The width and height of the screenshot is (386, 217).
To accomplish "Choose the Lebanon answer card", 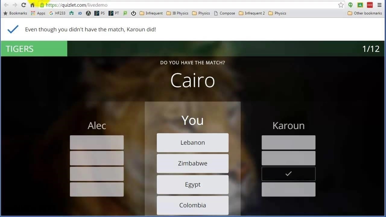I will coord(193,143).
